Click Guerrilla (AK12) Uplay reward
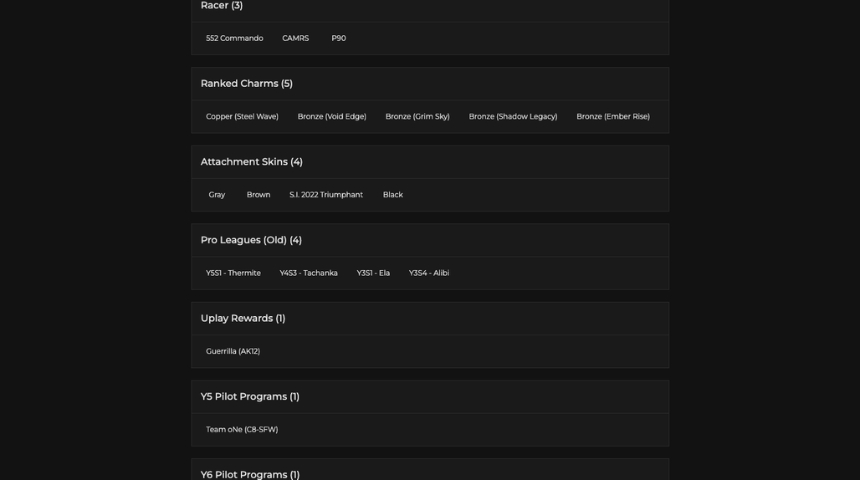Image resolution: width=860 pixels, height=480 pixels. tap(233, 352)
